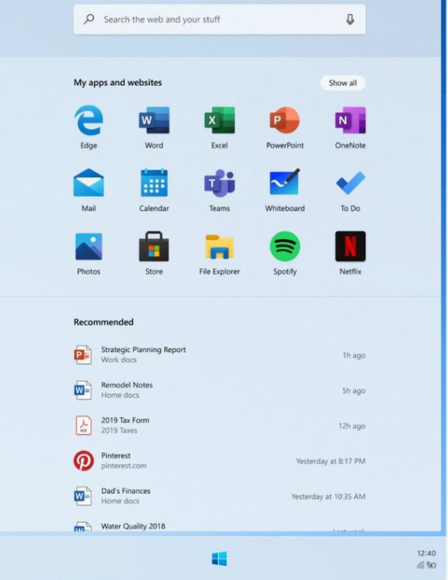Click the "Work docs" location label
Screen dimensions: 448x580
(119, 360)
